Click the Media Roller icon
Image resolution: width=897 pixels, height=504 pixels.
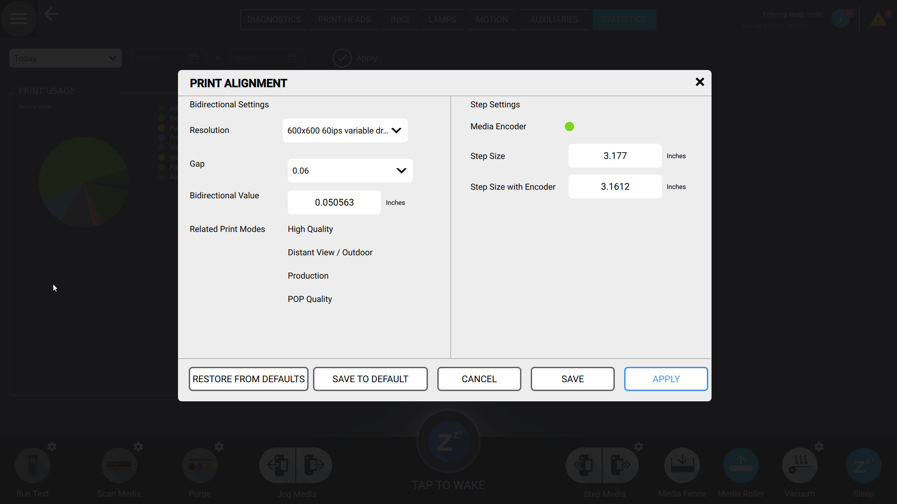[740, 465]
